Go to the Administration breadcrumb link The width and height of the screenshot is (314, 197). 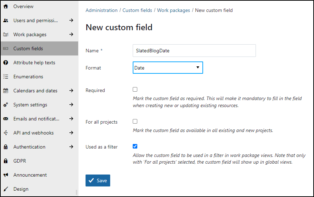click(101, 10)
